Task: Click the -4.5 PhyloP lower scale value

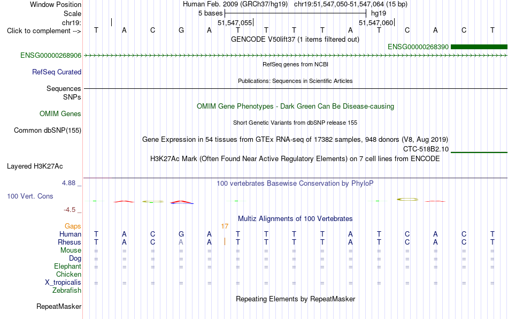Action: click(x=70, y=210)
